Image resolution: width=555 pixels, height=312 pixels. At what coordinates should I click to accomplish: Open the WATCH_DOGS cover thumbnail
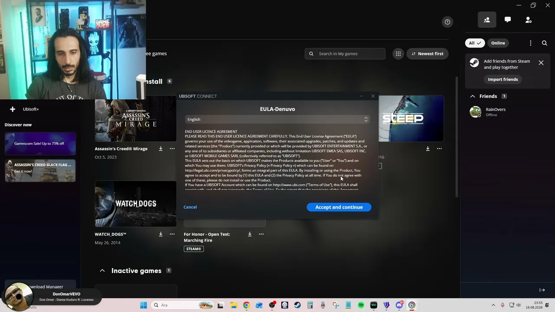coord(136,204)
